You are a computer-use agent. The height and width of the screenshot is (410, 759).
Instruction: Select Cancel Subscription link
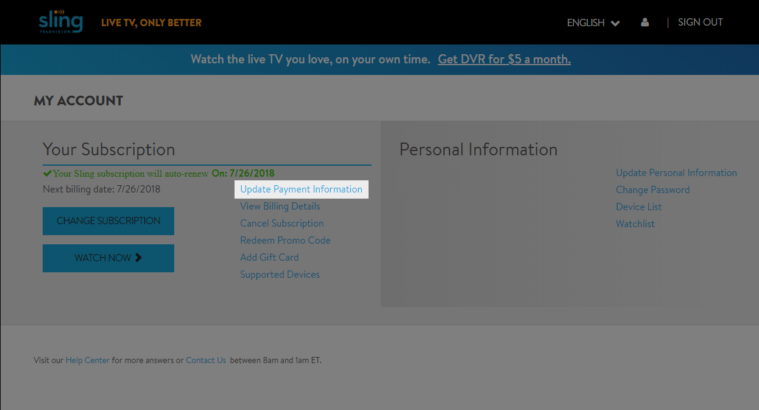point(281,224)
